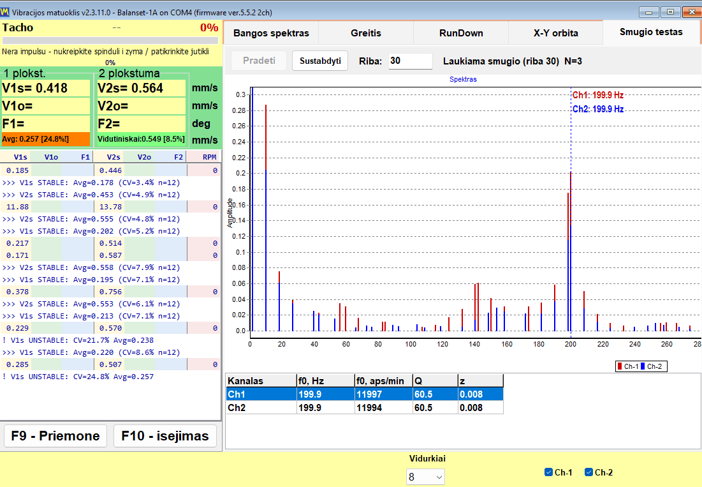The width and height of the screenshot is (702, 487).
Task: Select the Ch2 row in the results table
Action: click(x=365, y=408)
